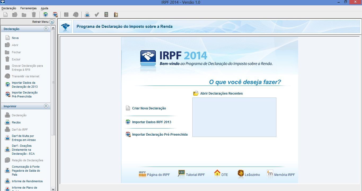The width and height of the screenshot is (362, 191).
Task: Select Darf de Multa por Entrega em Atraso
Action: coord(20,138)
